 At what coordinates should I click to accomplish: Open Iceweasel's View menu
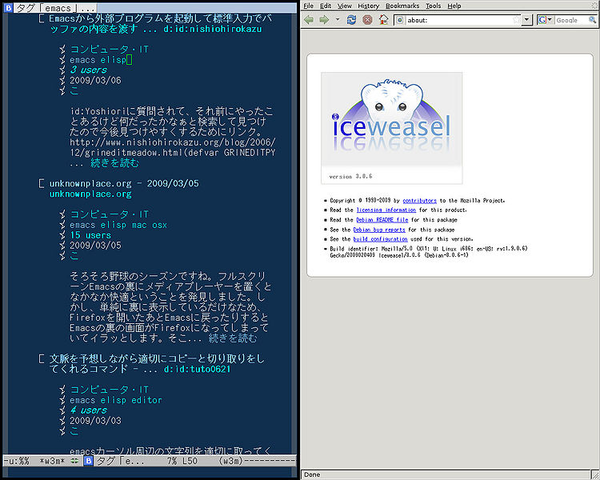[344, 6]
